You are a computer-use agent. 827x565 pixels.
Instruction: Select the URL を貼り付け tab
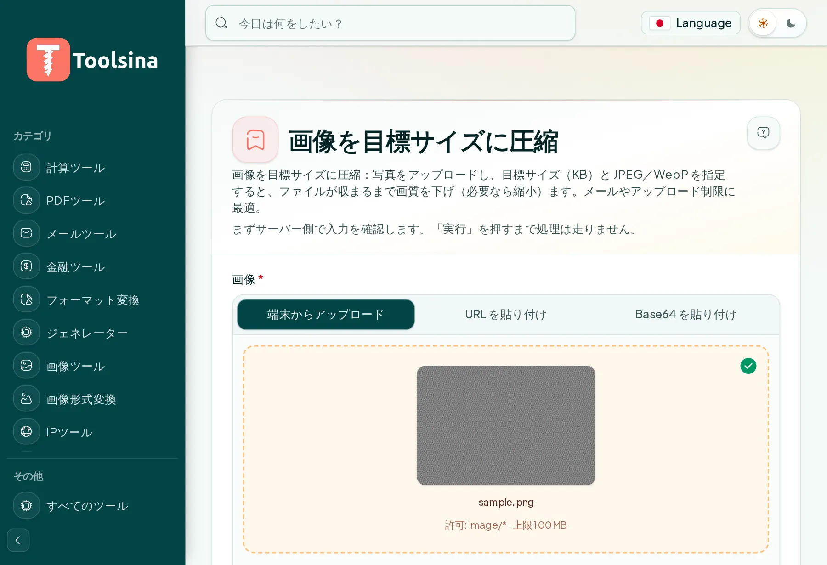[x=506, y=314]
